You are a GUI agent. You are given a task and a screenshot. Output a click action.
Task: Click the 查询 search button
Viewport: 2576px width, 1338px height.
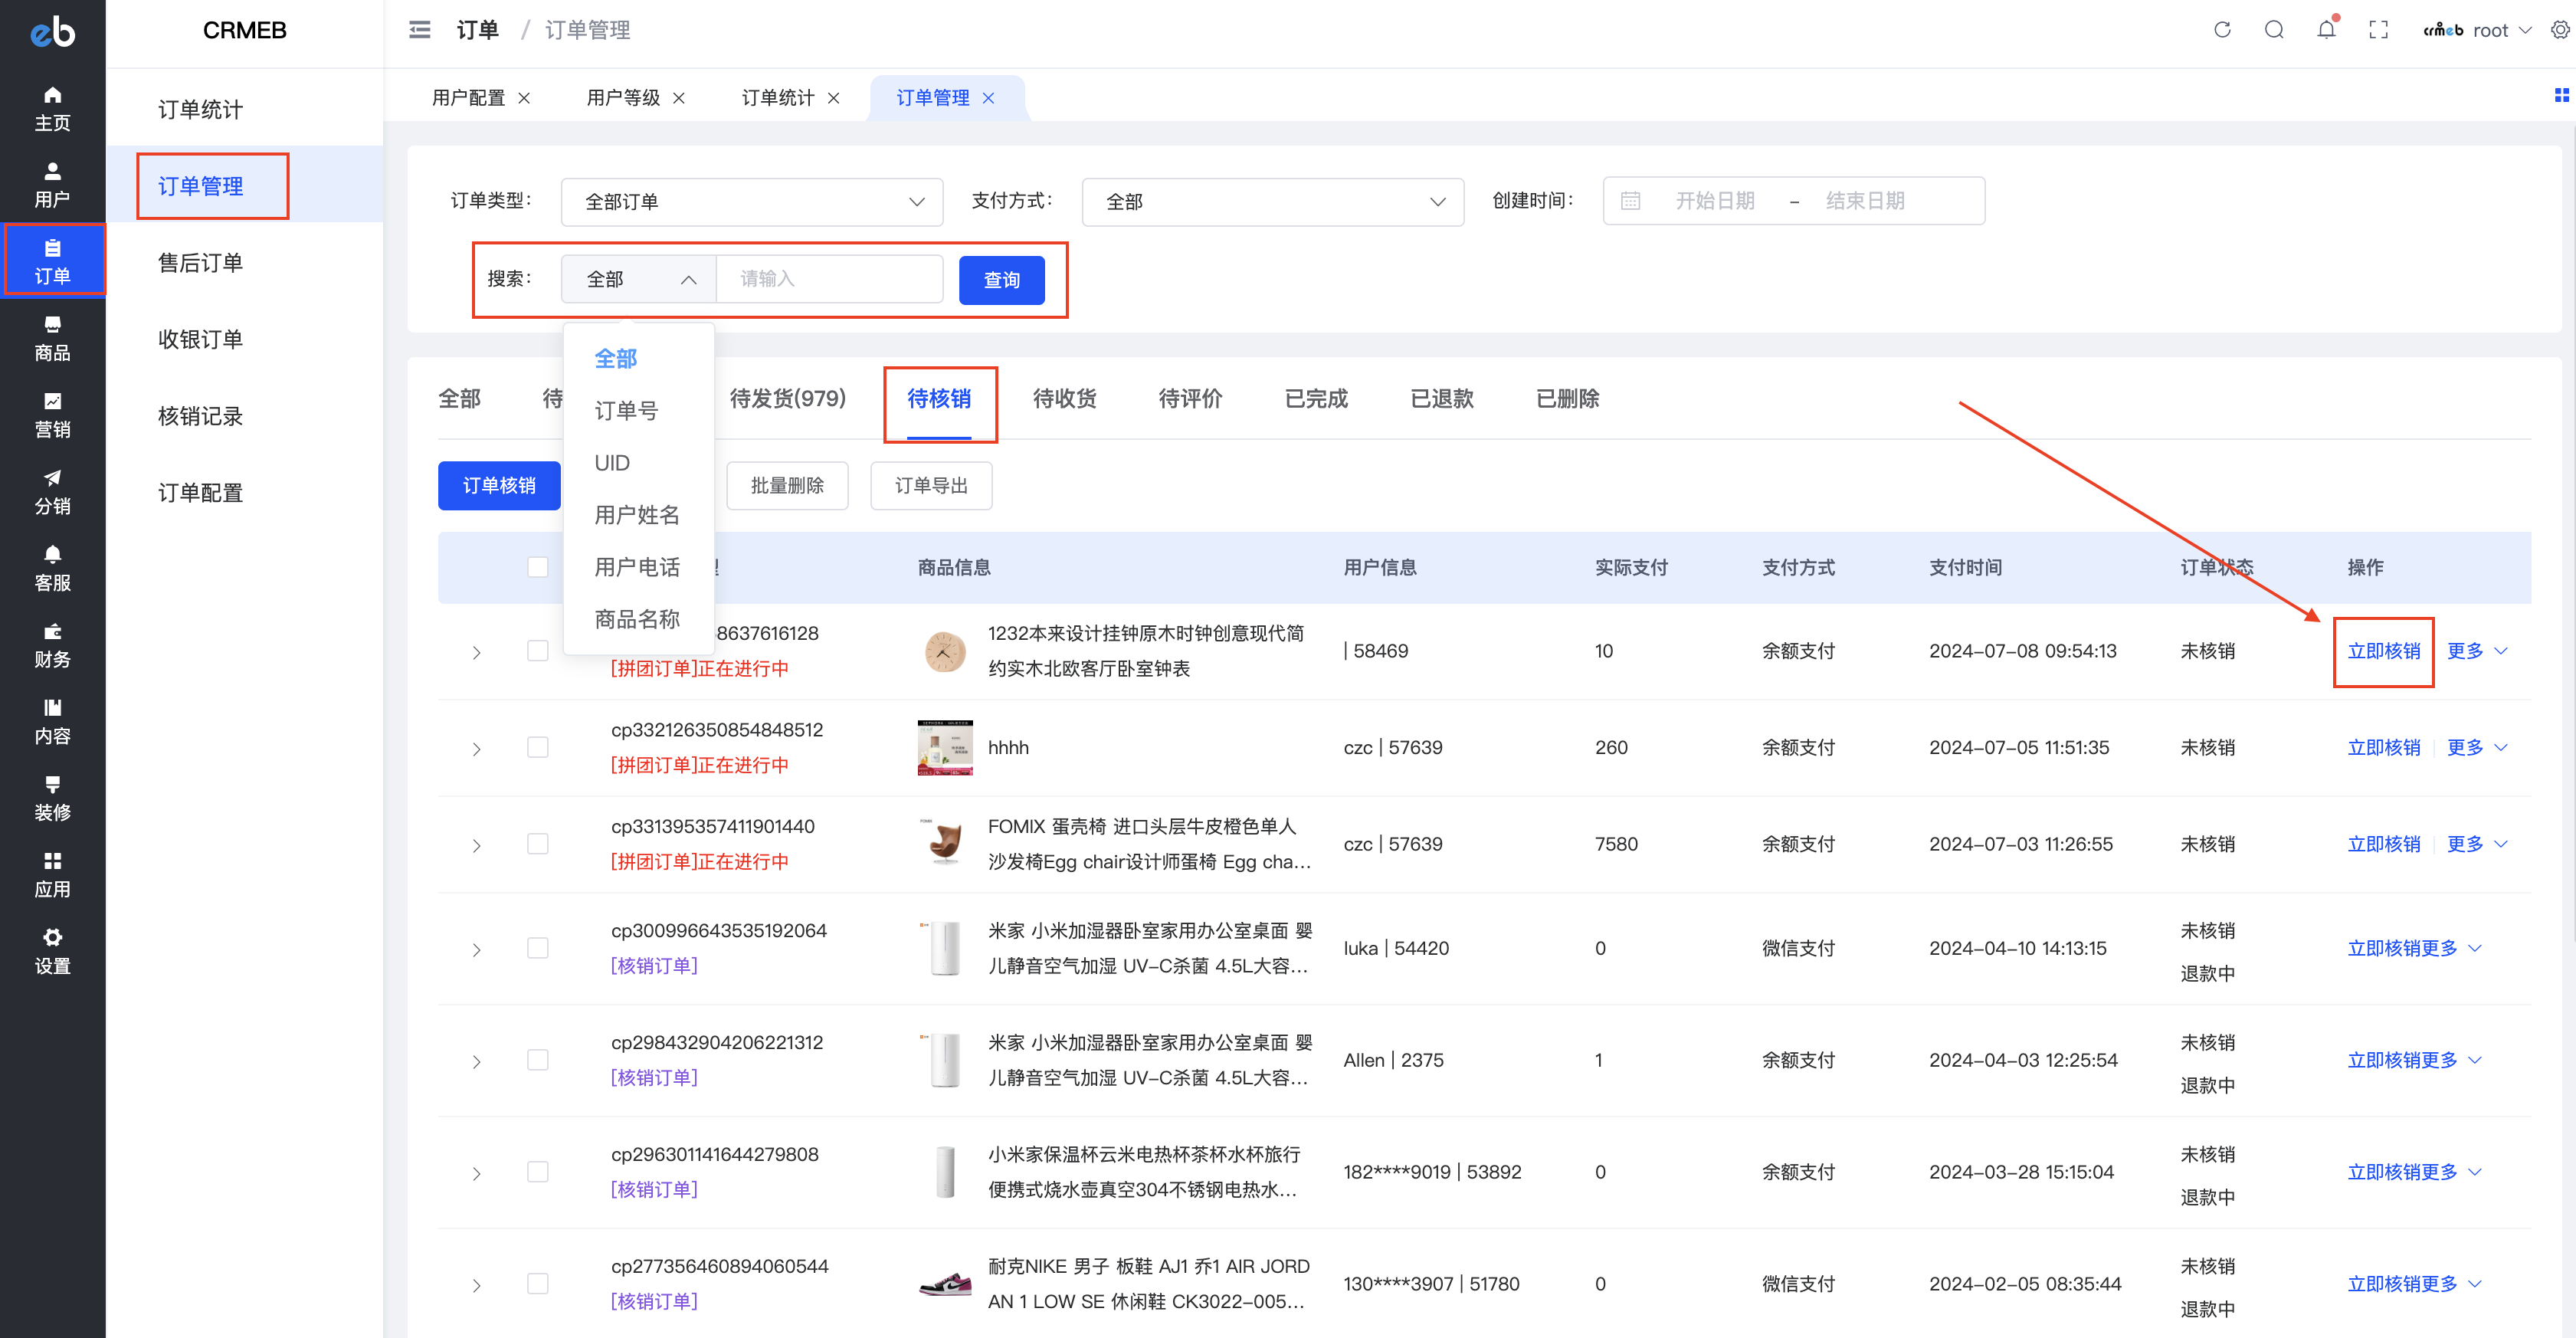tap(1000, 280)
